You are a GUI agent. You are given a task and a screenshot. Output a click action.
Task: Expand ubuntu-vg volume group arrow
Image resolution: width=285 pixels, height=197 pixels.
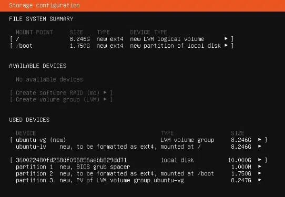(x=260, y=140)
